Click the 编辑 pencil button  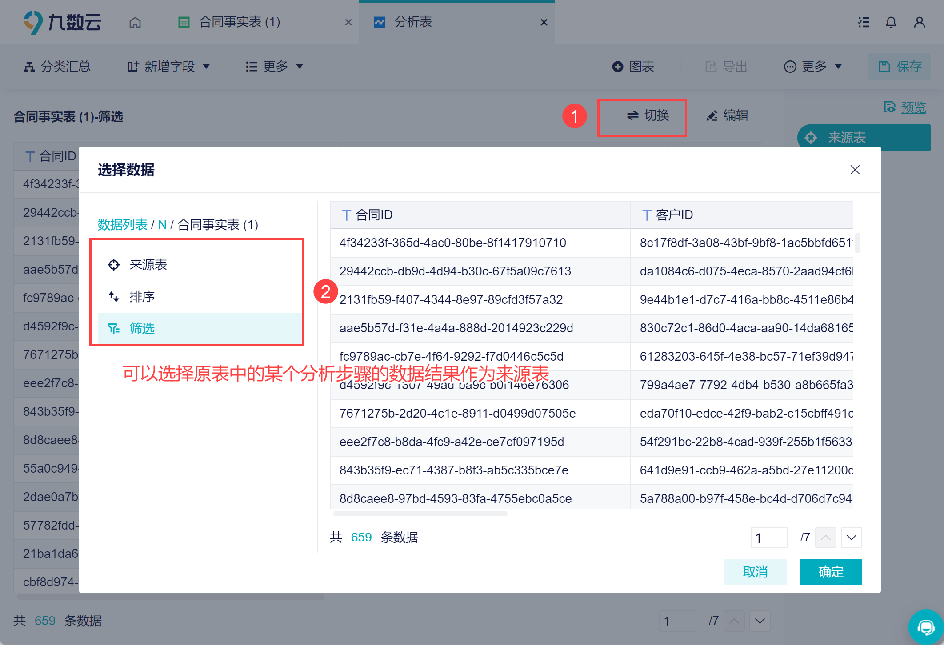click(727, 115)
